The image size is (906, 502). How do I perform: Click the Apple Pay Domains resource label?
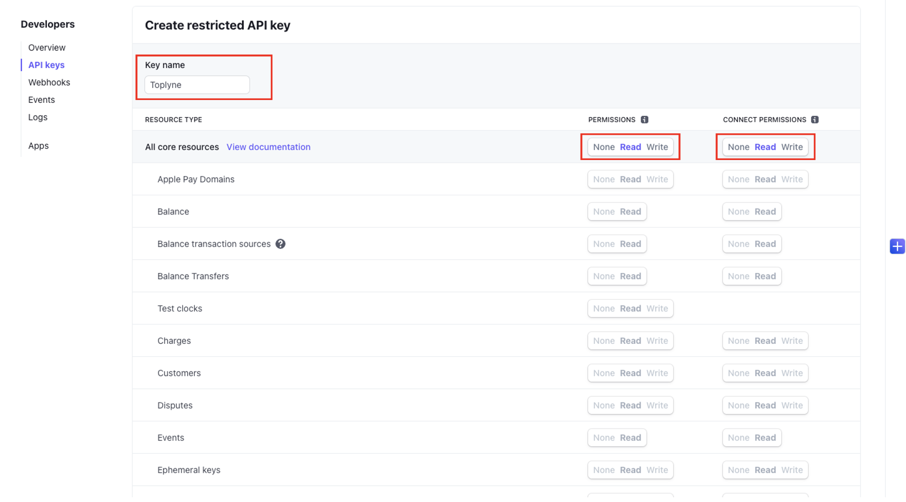(196, 179)
